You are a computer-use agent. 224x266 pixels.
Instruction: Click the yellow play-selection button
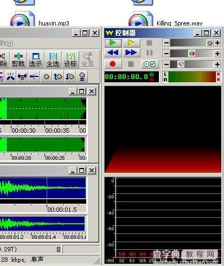tap(131, 43)
